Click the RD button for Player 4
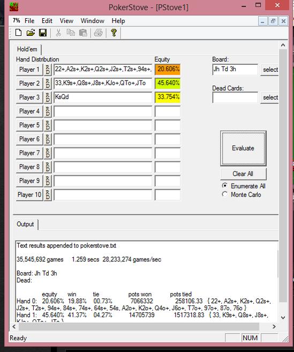 [48, 111]
